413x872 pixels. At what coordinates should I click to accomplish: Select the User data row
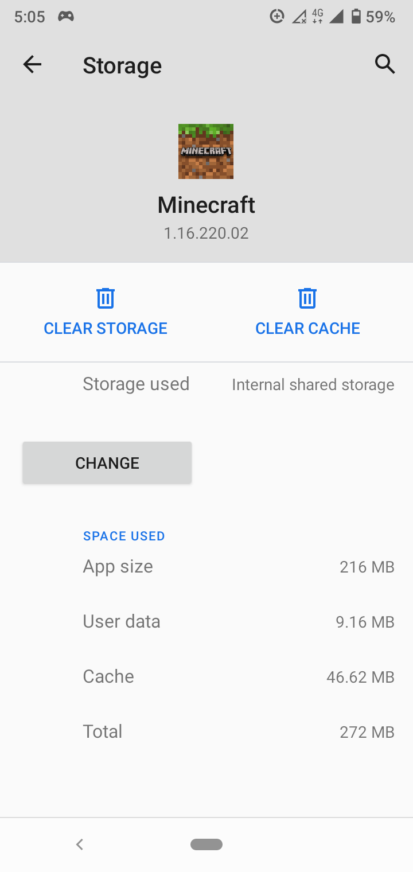[238, 622]
